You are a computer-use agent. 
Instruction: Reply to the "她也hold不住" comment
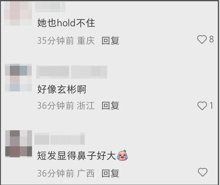coord(110,41)
